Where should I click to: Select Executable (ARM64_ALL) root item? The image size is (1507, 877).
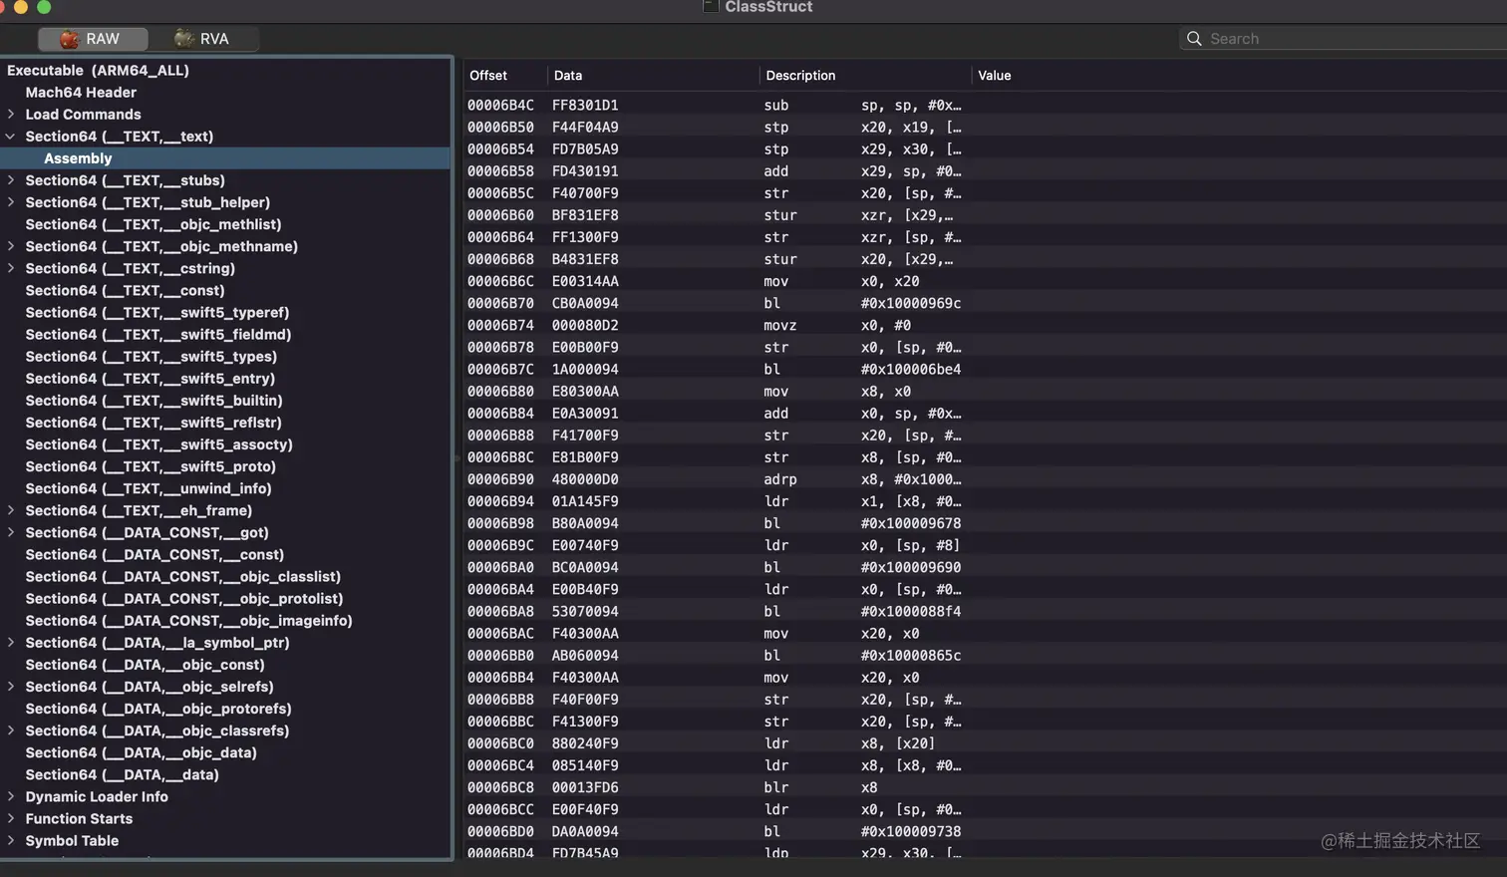(x=98, y=71)
